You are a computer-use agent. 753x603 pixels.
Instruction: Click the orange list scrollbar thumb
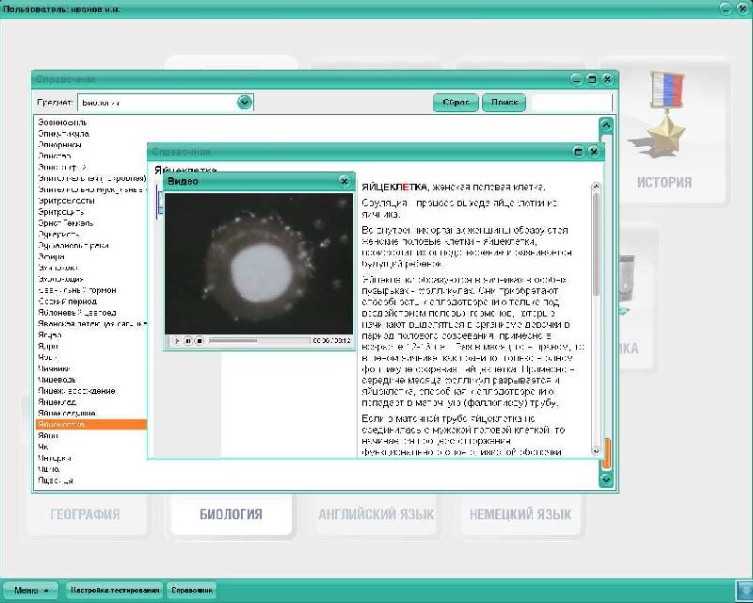point(606,453)
